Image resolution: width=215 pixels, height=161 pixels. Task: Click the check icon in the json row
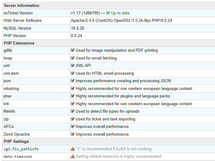point(73,81)
